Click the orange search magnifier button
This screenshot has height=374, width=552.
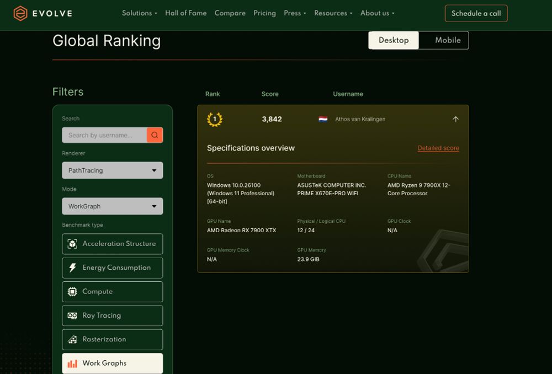155,135
